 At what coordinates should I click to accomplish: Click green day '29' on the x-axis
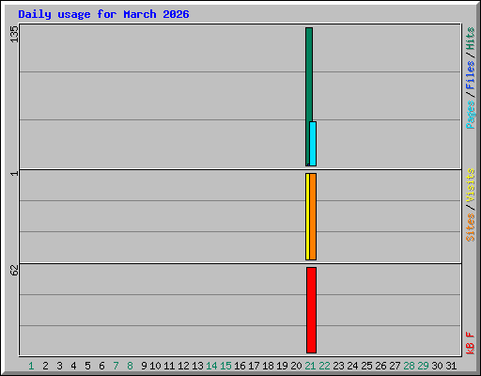(423, 366)
